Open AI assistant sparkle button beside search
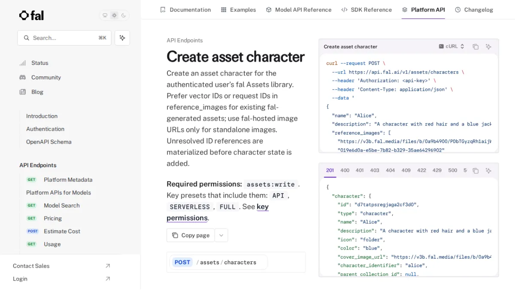Screen dimensions: 515x290 [122, 38]
